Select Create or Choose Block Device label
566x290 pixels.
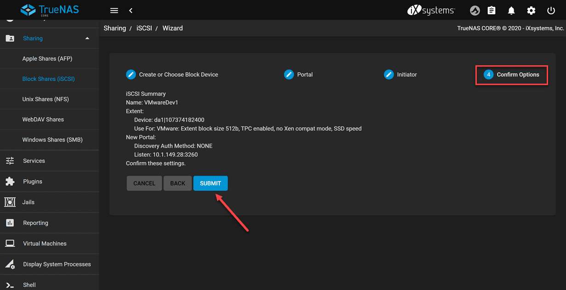tap(179, 74)
